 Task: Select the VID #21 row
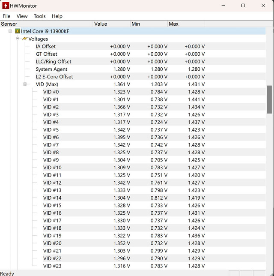(154, 251)
